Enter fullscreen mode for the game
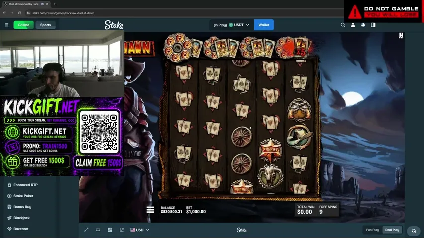Screen dimensions: 424x238 86,230
